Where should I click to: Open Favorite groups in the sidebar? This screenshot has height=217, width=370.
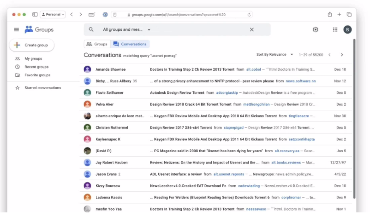pyautogui.click(x=37, y=75)
